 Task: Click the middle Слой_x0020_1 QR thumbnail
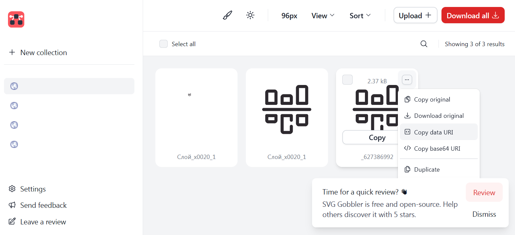(x=287, y=110)
